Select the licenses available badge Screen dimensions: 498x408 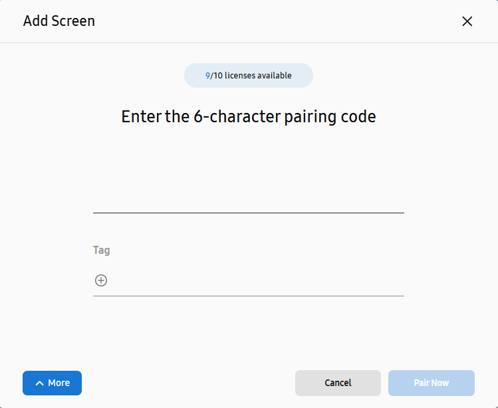249,76
